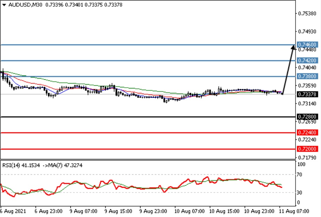Click the RSI(14) 41.1534 indicator label
Viewport: 321px width, 217px height.
[21, 165]
